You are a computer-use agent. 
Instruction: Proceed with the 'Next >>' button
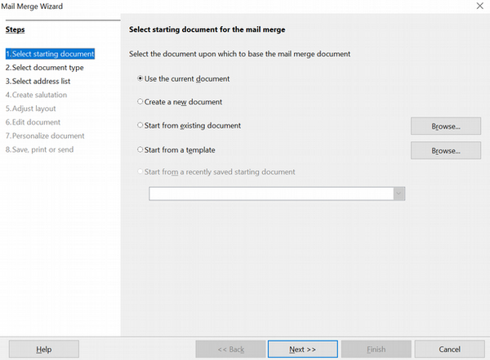(302, 349)
